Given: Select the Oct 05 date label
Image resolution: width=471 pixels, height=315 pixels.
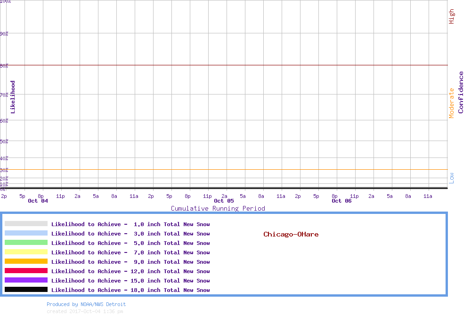Looking at the screenshot, I should (224, 201).
